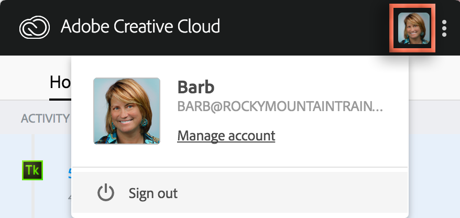Open the profile avatar in the header
This screenshot has height=218, width=460.
413,28
